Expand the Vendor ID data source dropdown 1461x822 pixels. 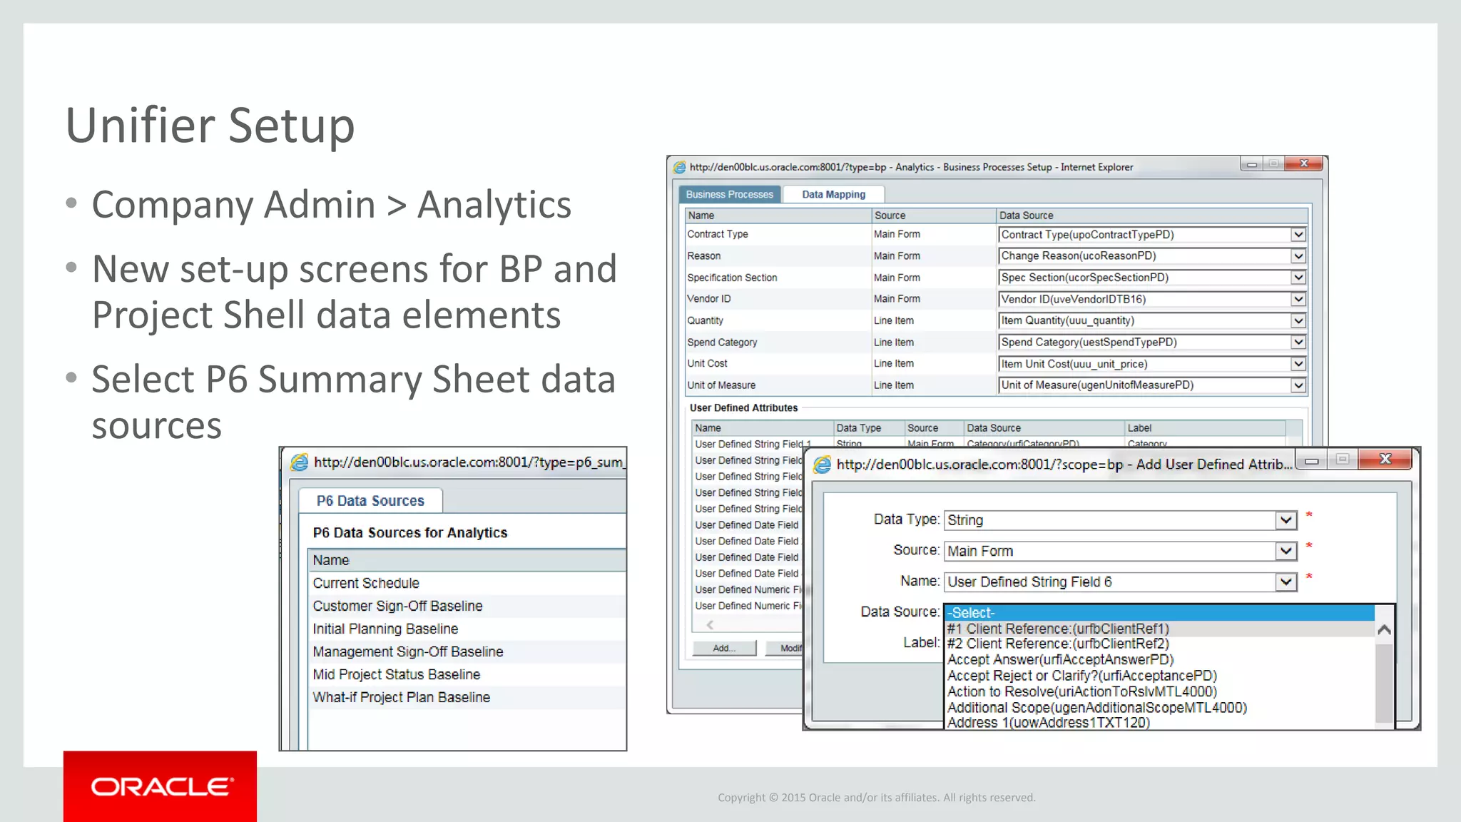[1298, 299]
